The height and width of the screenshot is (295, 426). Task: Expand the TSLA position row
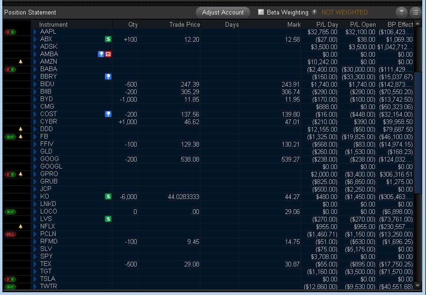click(x=35, y=279)
